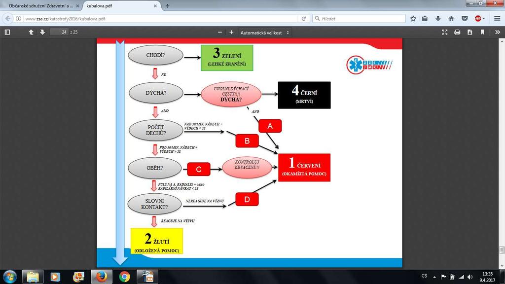Viewport: 505px width, 284px height.
Task: Show hidden system tray icons
Action: (x=434, y=277)
